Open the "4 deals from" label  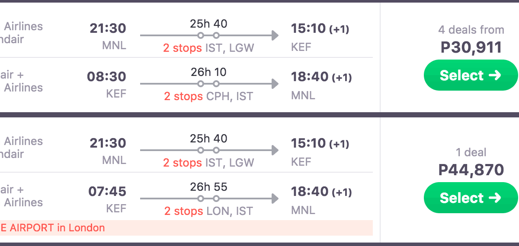(471, 30)
